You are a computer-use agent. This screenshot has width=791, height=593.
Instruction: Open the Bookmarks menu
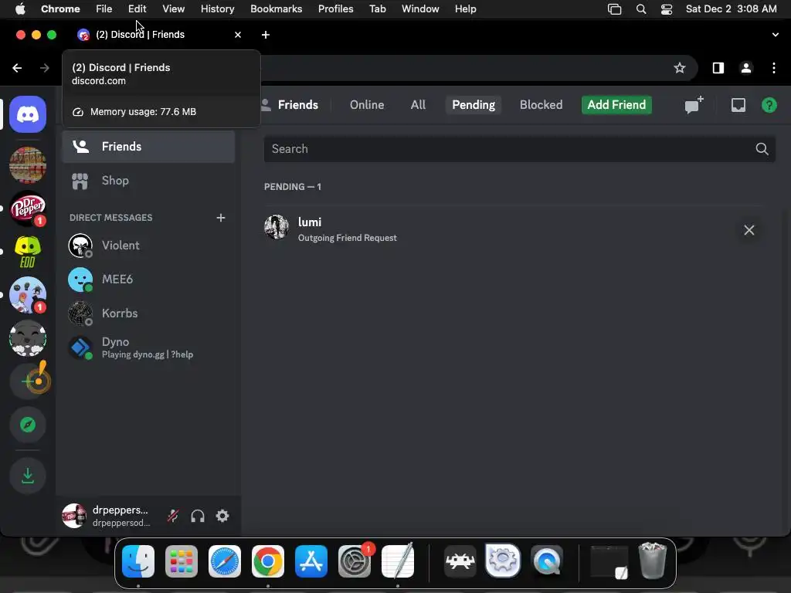tap(276, 8)
